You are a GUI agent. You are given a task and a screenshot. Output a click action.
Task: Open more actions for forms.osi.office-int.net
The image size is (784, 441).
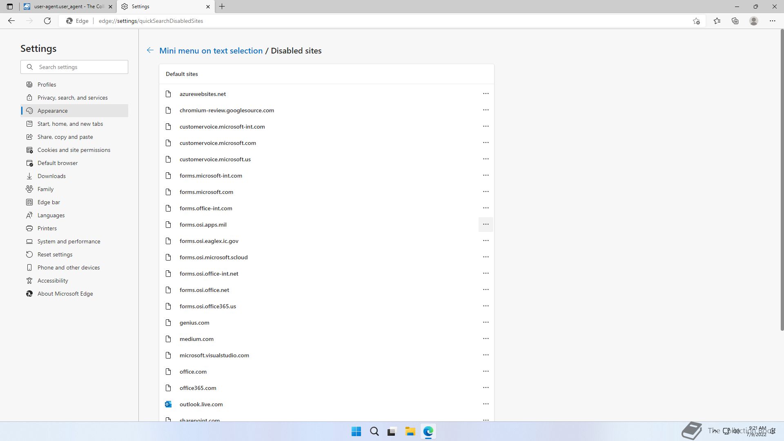[x=486, y=273]
